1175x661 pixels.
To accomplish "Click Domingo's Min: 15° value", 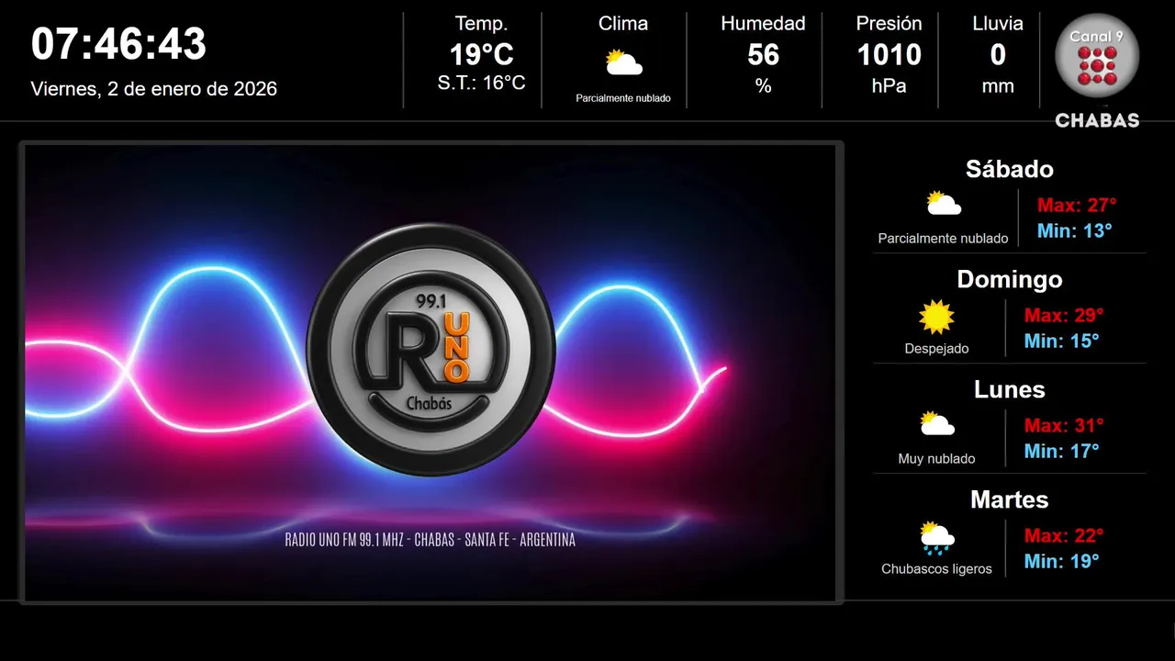I will pos(1062,341).
